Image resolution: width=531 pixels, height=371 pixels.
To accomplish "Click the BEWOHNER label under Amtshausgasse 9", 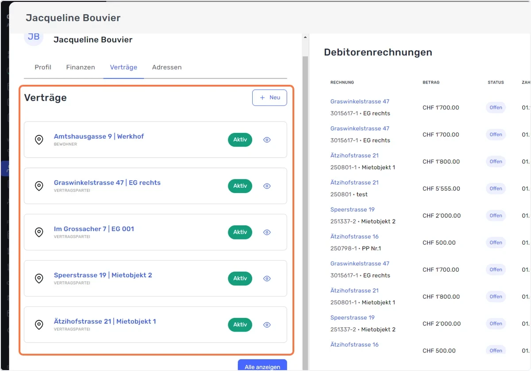I will tap(65, 144).
